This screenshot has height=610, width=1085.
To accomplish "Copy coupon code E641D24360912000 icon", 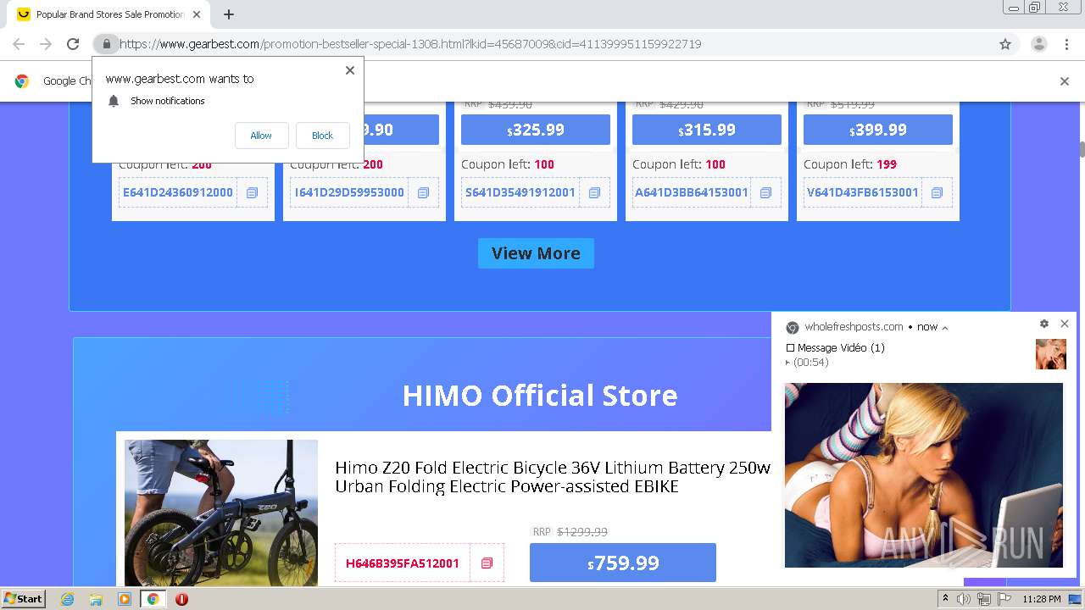I will coord(252,192).
